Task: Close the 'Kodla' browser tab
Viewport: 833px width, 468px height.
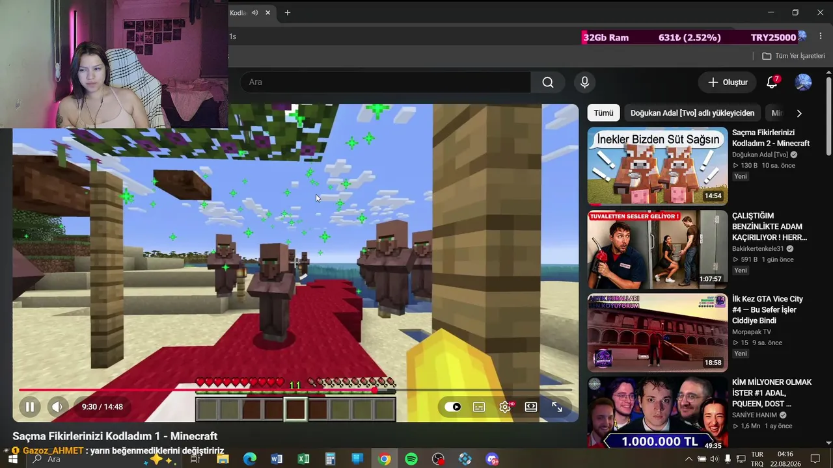Action: point(267,13)
